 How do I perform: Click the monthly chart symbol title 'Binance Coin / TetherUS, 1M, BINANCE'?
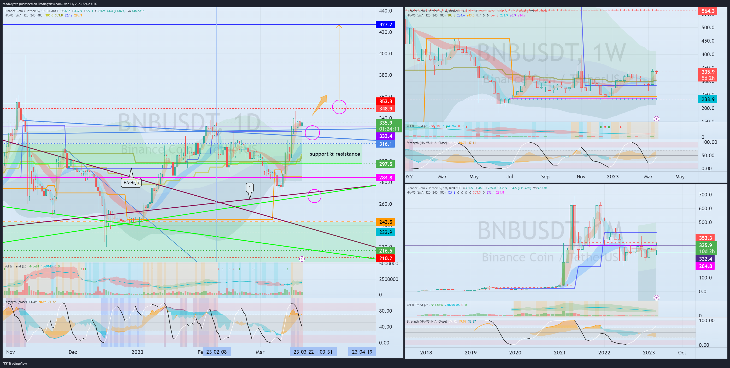coord(434,188)
